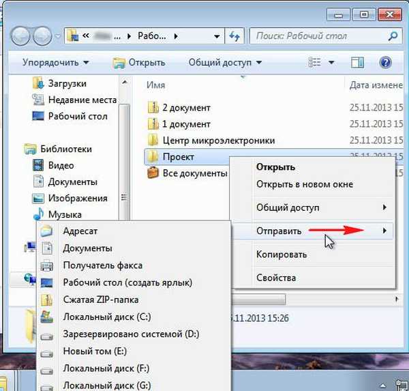This screenshot has width=409, height=391.
Task: Choose Копировать from the context menu
Action: pos(281,255)
